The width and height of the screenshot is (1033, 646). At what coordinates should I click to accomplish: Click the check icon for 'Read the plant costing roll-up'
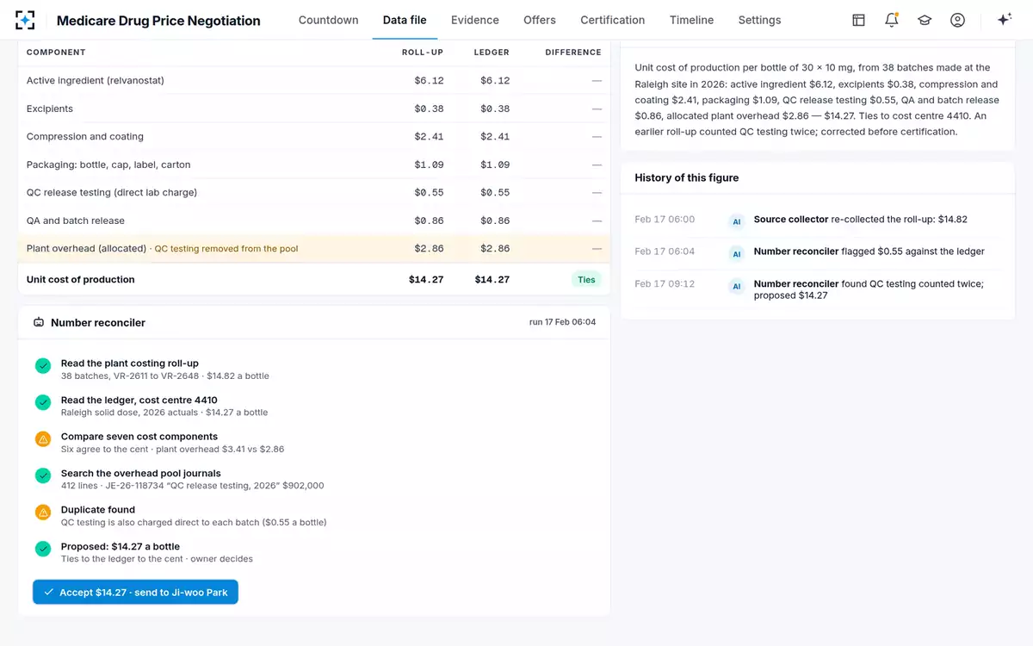(43, 366)
